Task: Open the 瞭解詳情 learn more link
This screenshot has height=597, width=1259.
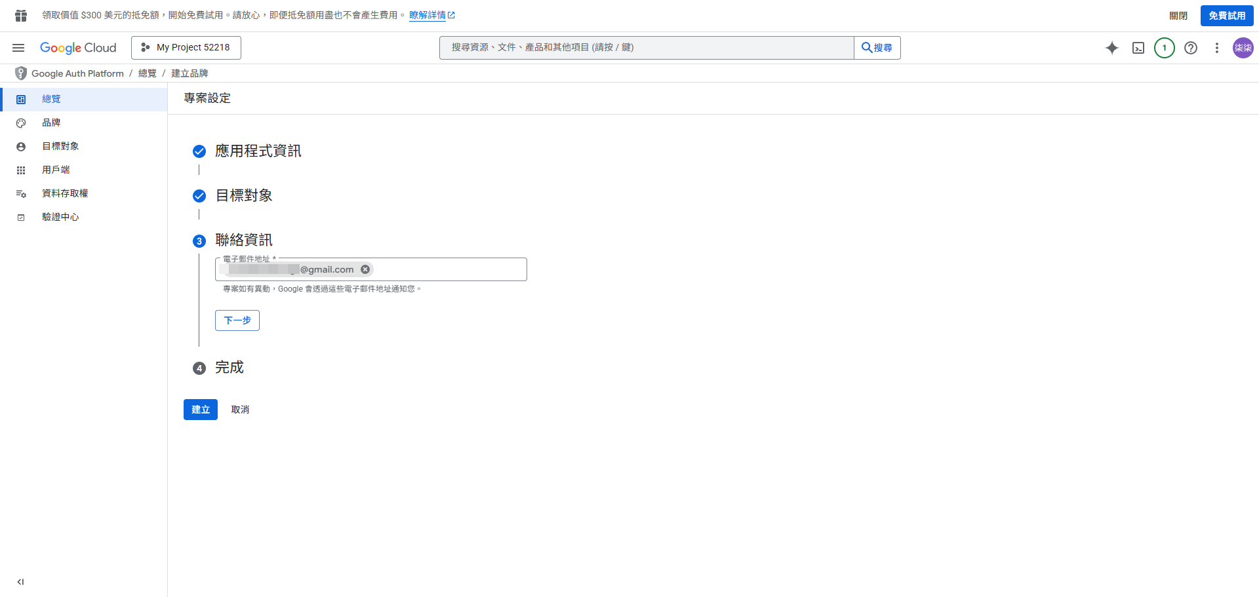Action: click(429, 14)
